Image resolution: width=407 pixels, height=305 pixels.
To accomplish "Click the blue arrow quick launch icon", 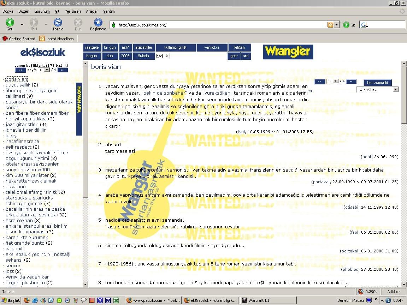I will (100, 300).
